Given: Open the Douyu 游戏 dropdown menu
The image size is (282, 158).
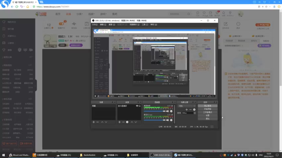Looking at the screenshot, I should click(103, 14).
